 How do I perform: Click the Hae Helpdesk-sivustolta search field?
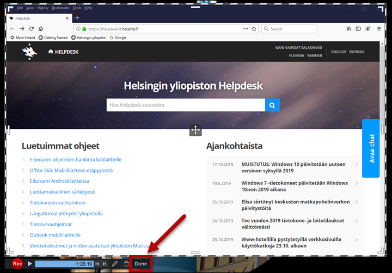pos(186,105)
